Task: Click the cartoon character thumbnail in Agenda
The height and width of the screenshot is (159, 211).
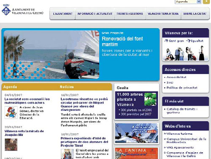Action: [11, 113]
